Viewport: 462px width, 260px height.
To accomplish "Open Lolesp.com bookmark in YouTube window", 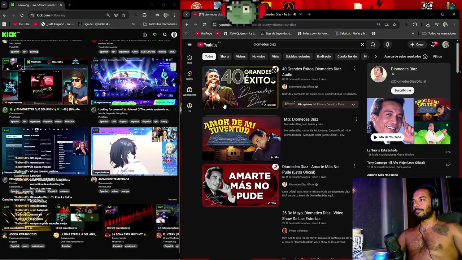I will tap(313, 34).
